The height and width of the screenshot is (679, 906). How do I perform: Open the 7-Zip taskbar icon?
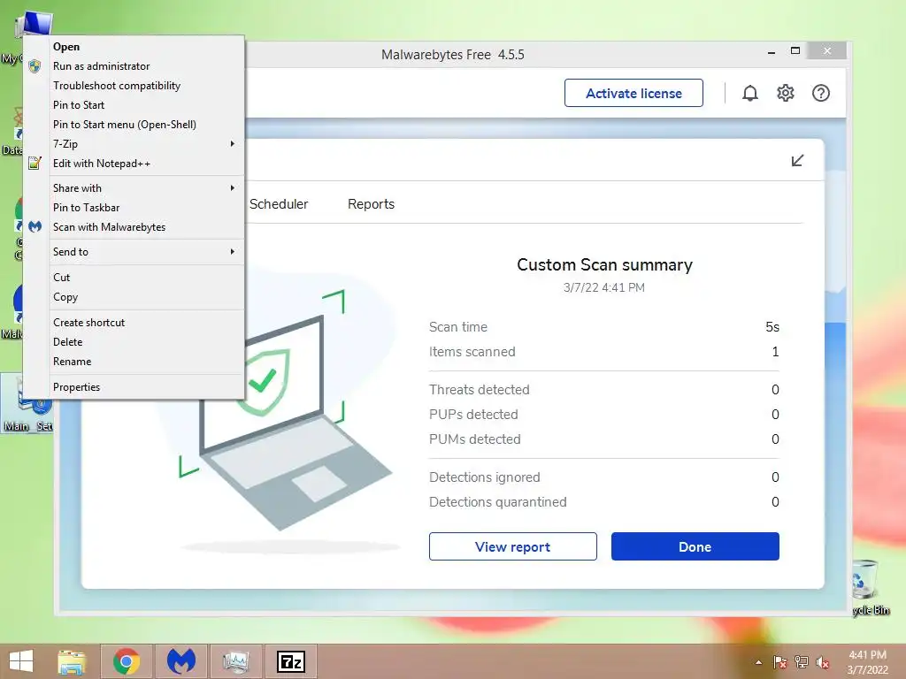[290, 661]
